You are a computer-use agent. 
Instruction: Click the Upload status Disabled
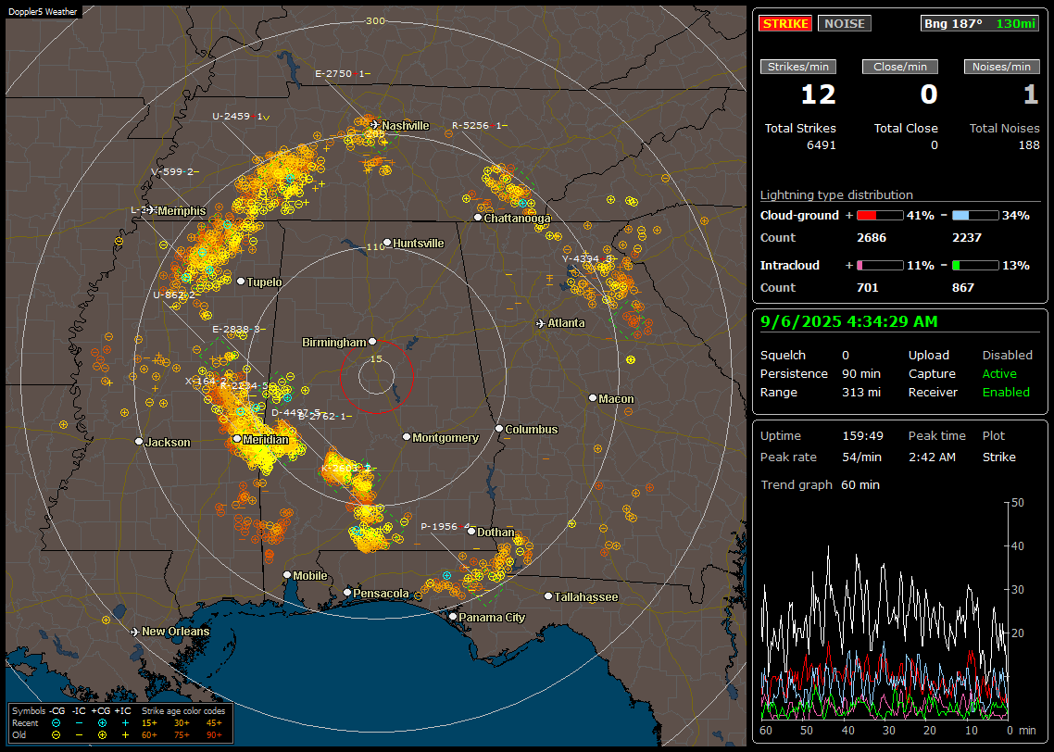pyautogui.click(x=1007, y=355)
